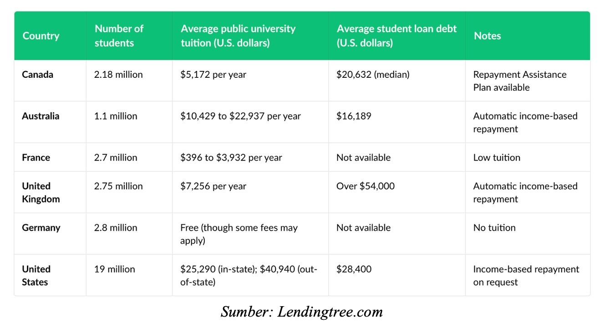Click the Germany row label
The height and width of the screenshot is (333, 600).
tap(41, 227)
